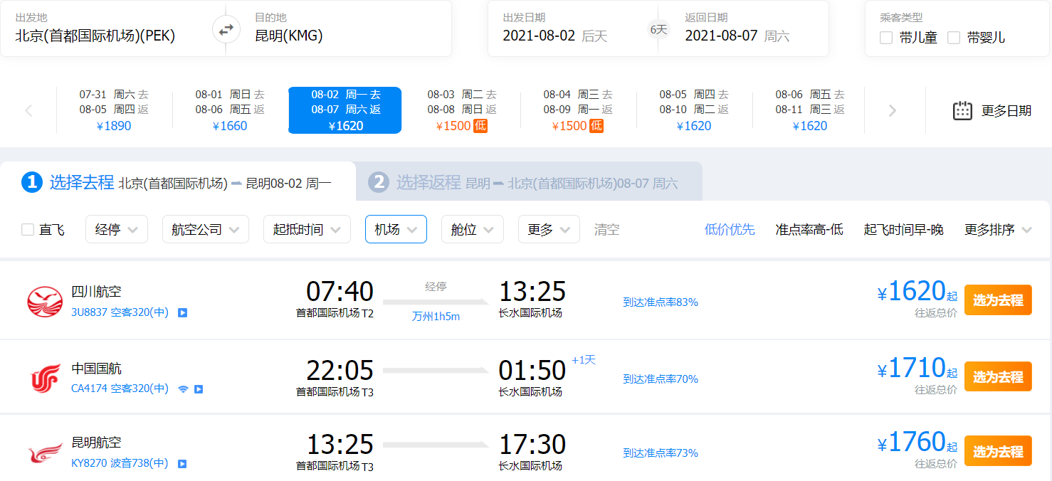Viewport: 1052px width, 481px height.
Task: Select 07-31 date option ¥1890
Action: pos(114,110)
